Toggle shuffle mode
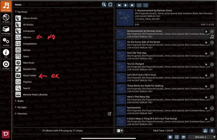 pos(146,5)
